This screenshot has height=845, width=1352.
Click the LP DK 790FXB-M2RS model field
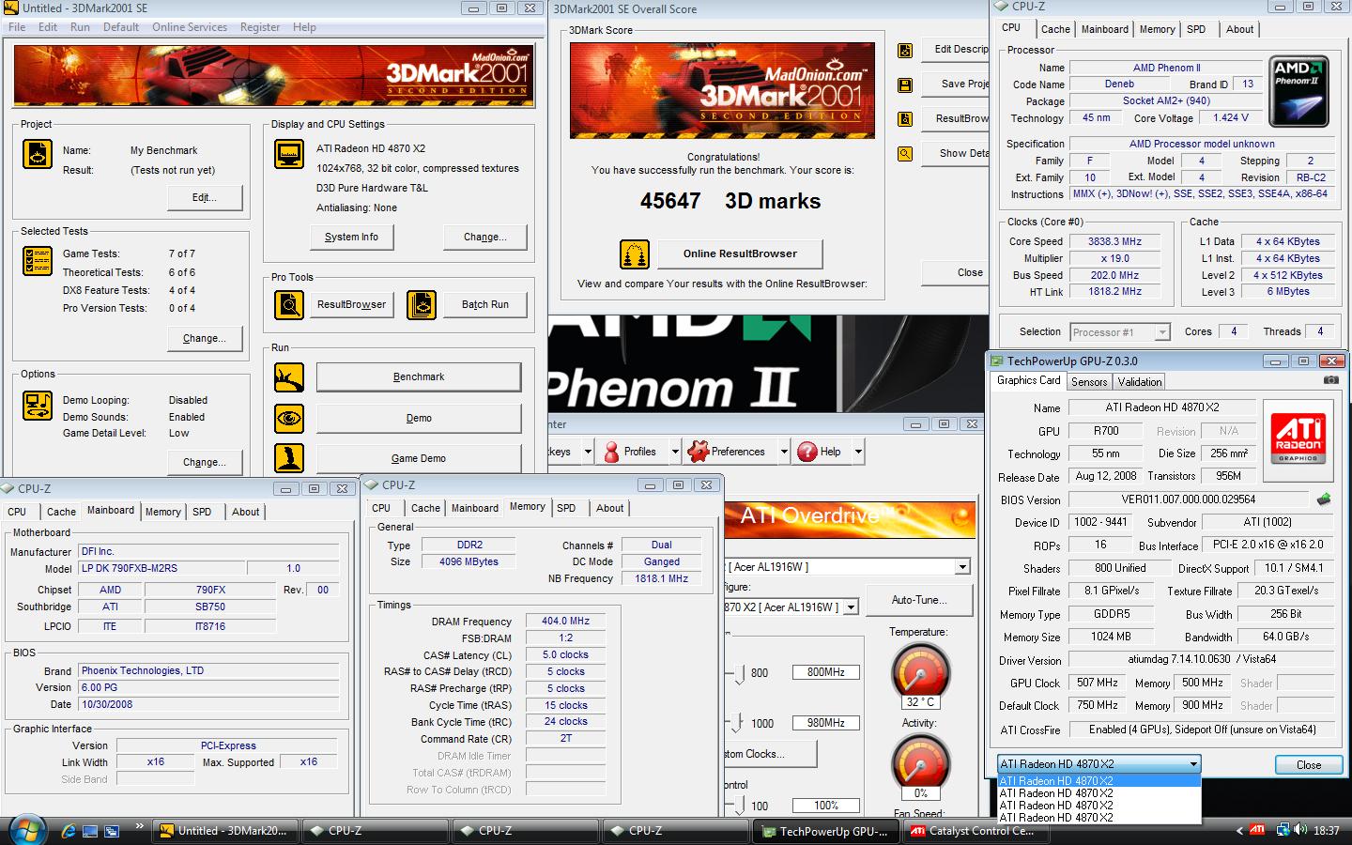[x=161, y=568]
